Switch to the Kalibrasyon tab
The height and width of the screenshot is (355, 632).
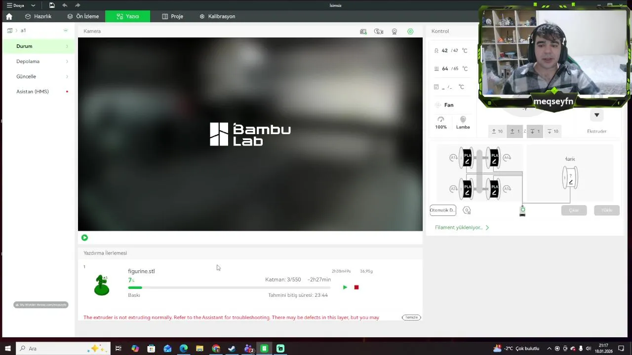pyautogui.click(x=217, y=16)
